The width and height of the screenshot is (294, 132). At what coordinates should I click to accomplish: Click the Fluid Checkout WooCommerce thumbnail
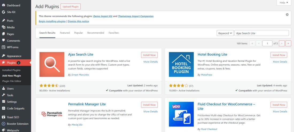point(181,114)
